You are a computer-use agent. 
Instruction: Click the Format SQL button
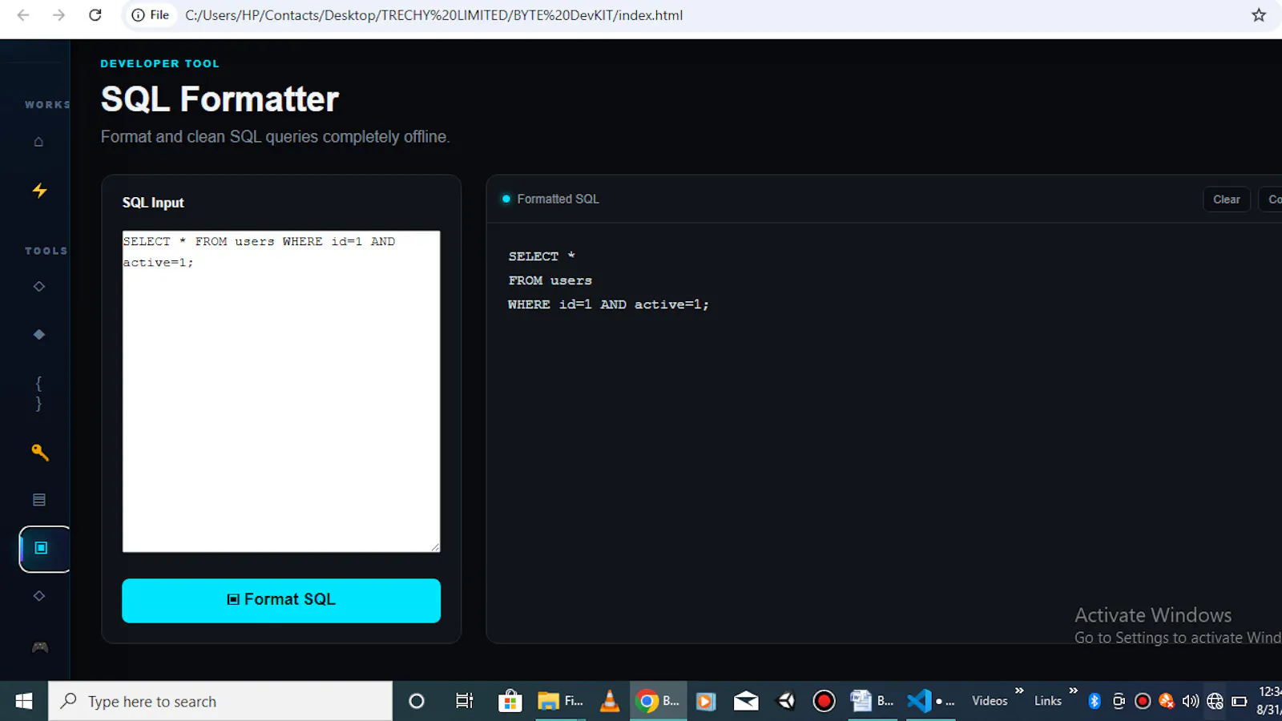click(281, 601)
